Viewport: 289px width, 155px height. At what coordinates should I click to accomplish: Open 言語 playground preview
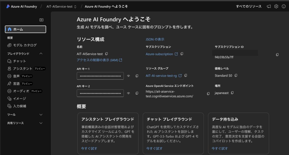20,84
